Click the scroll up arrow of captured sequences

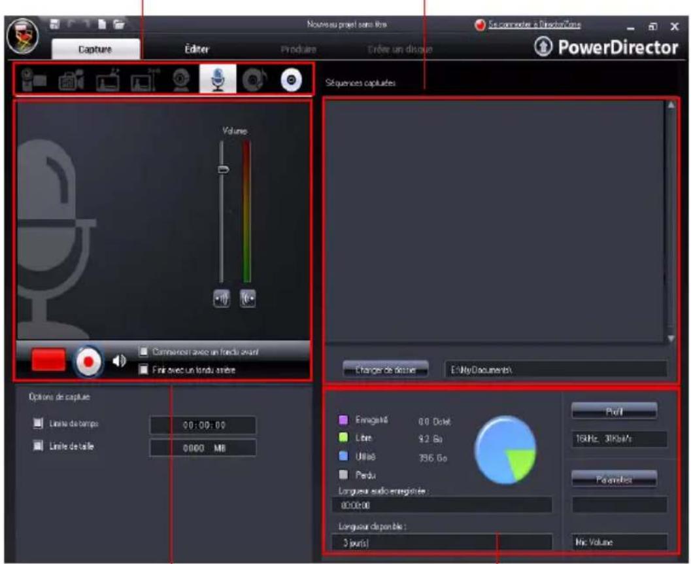[x=671, y=105]
